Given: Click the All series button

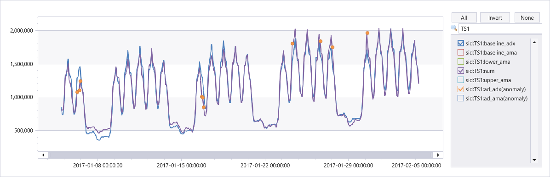Looking at the screenshot, I should 464,17.
